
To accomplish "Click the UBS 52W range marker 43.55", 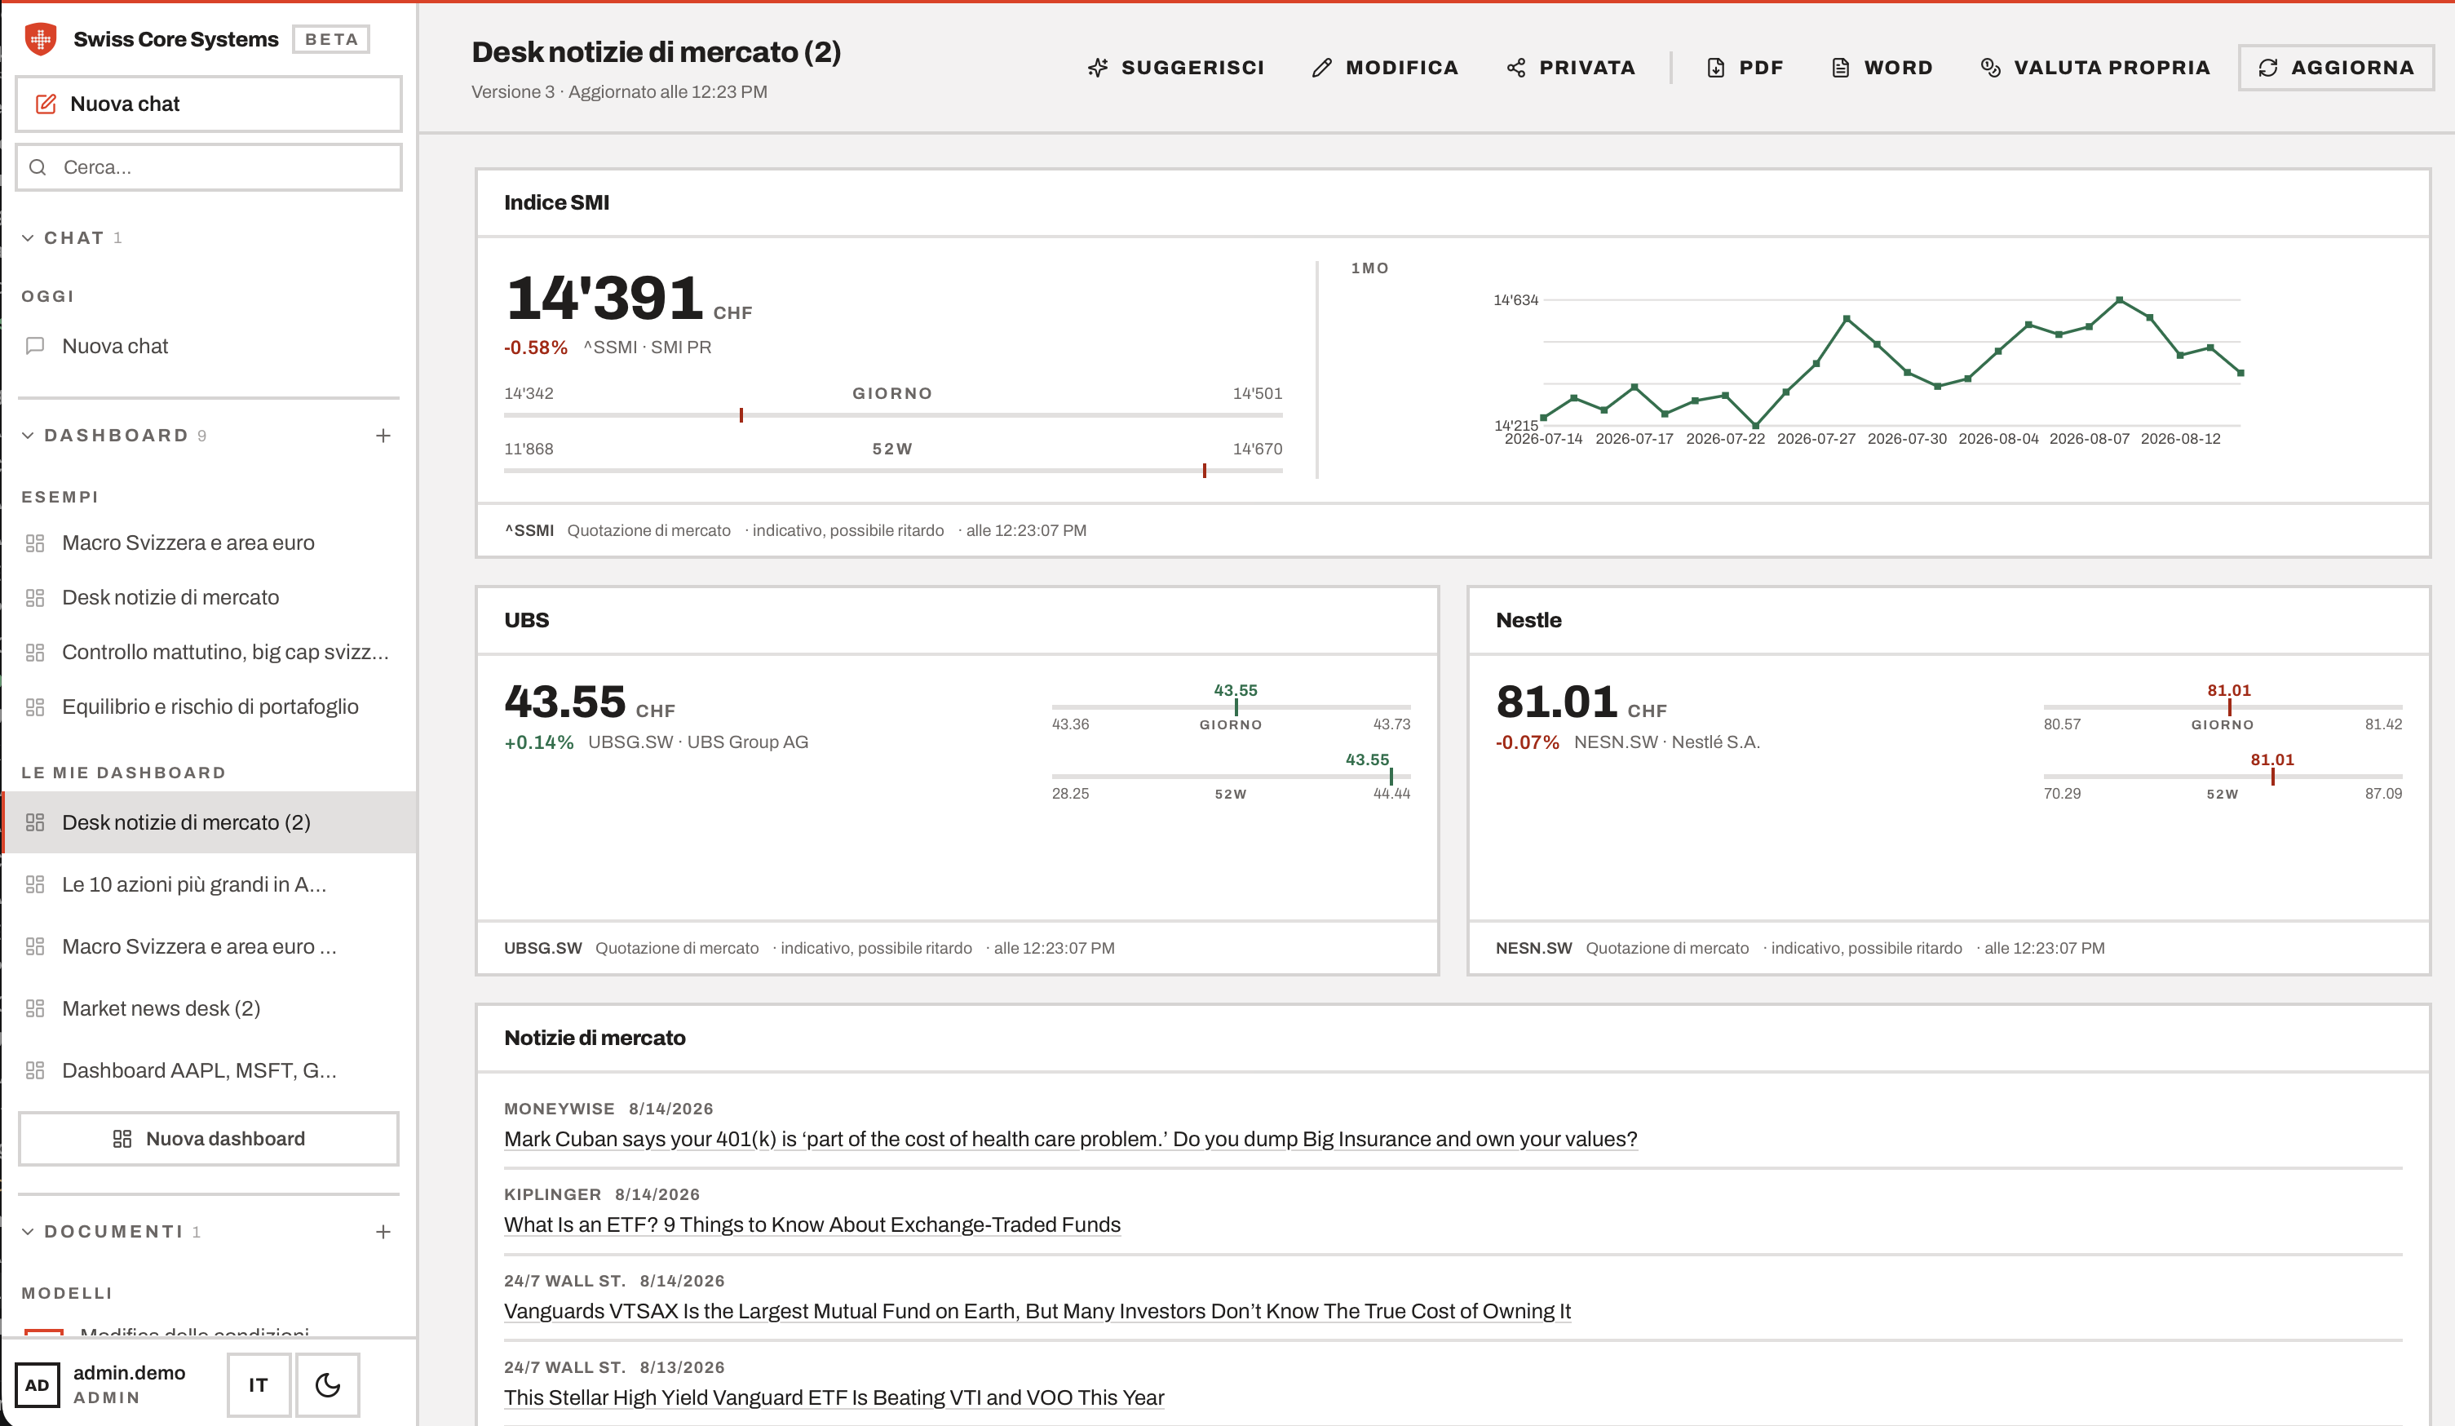I will [x=1391, y=776].
